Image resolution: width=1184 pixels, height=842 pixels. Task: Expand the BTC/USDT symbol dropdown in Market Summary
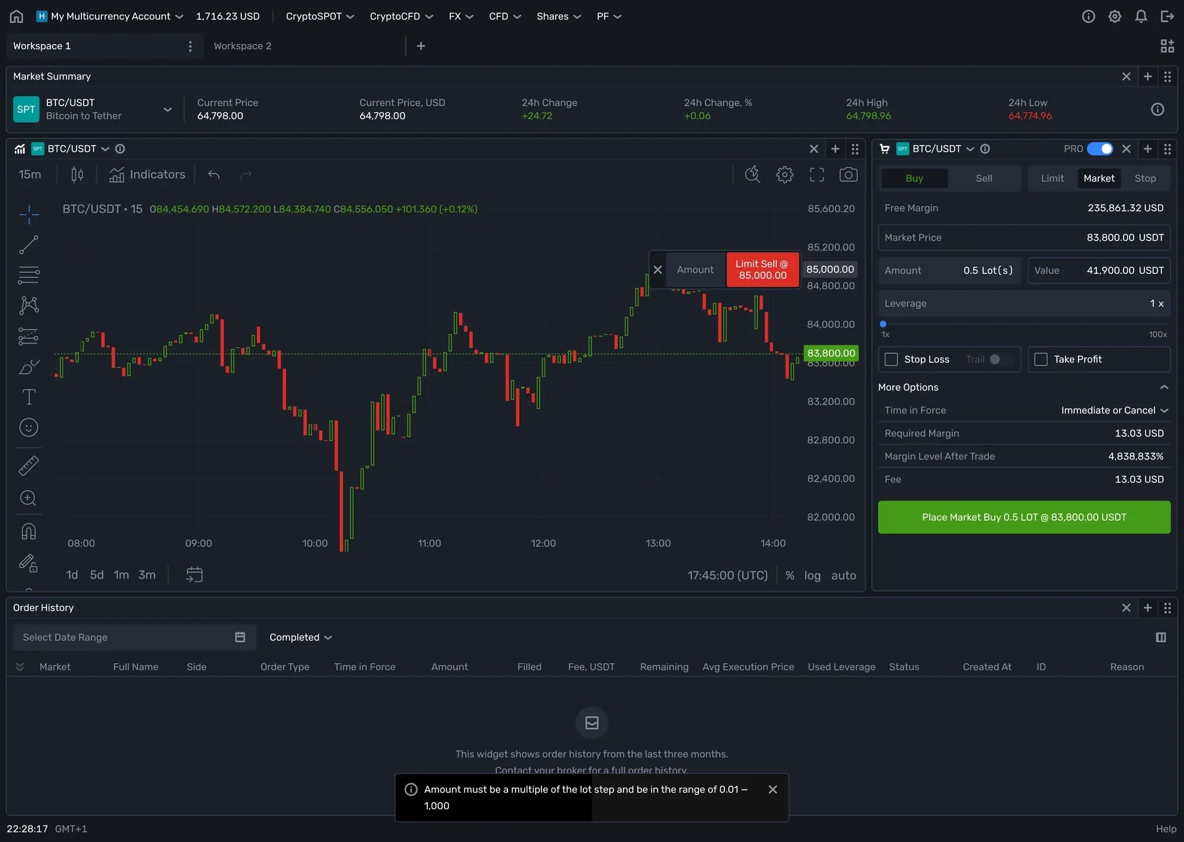pyautogui.click(x=167, y=109)
